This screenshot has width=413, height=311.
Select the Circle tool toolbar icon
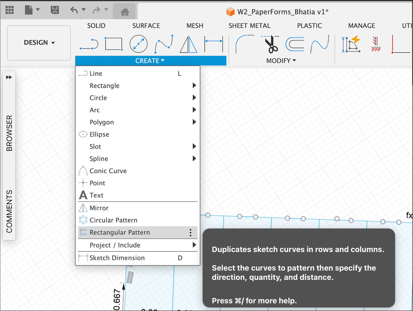coord(139,44)
